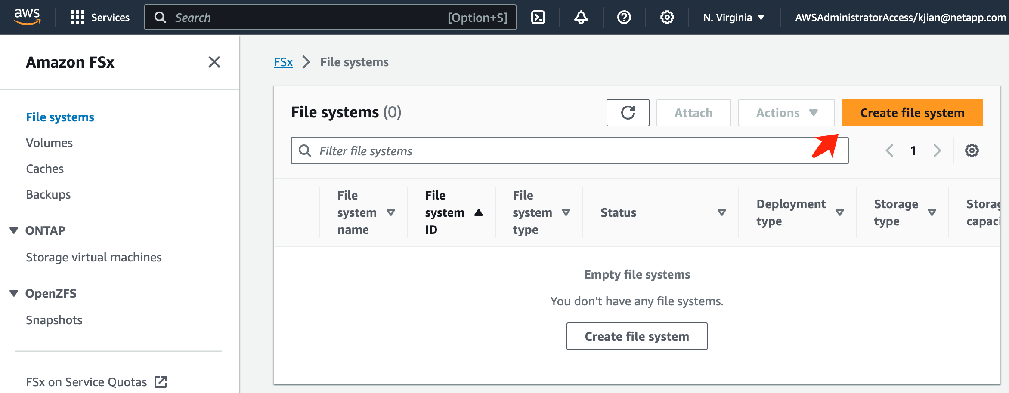This screenshot has width=1009, height=393.
Task: Open the Services grid menu
Action: click(99, 17)
